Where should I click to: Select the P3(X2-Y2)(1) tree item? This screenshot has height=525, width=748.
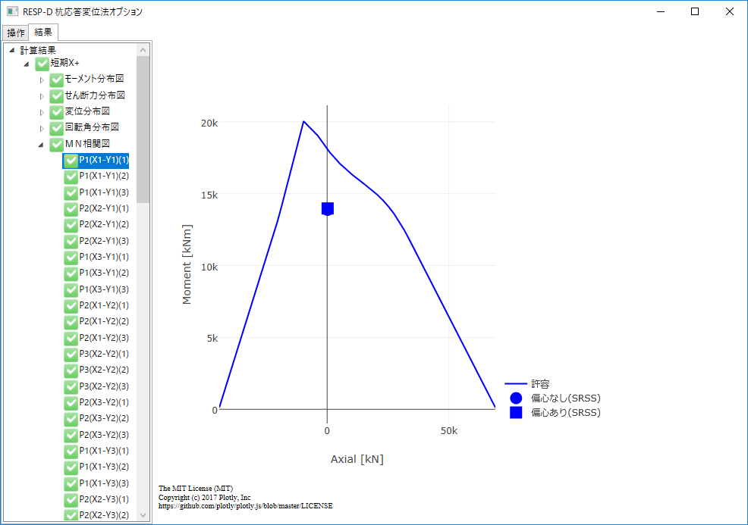click(104, 354)
